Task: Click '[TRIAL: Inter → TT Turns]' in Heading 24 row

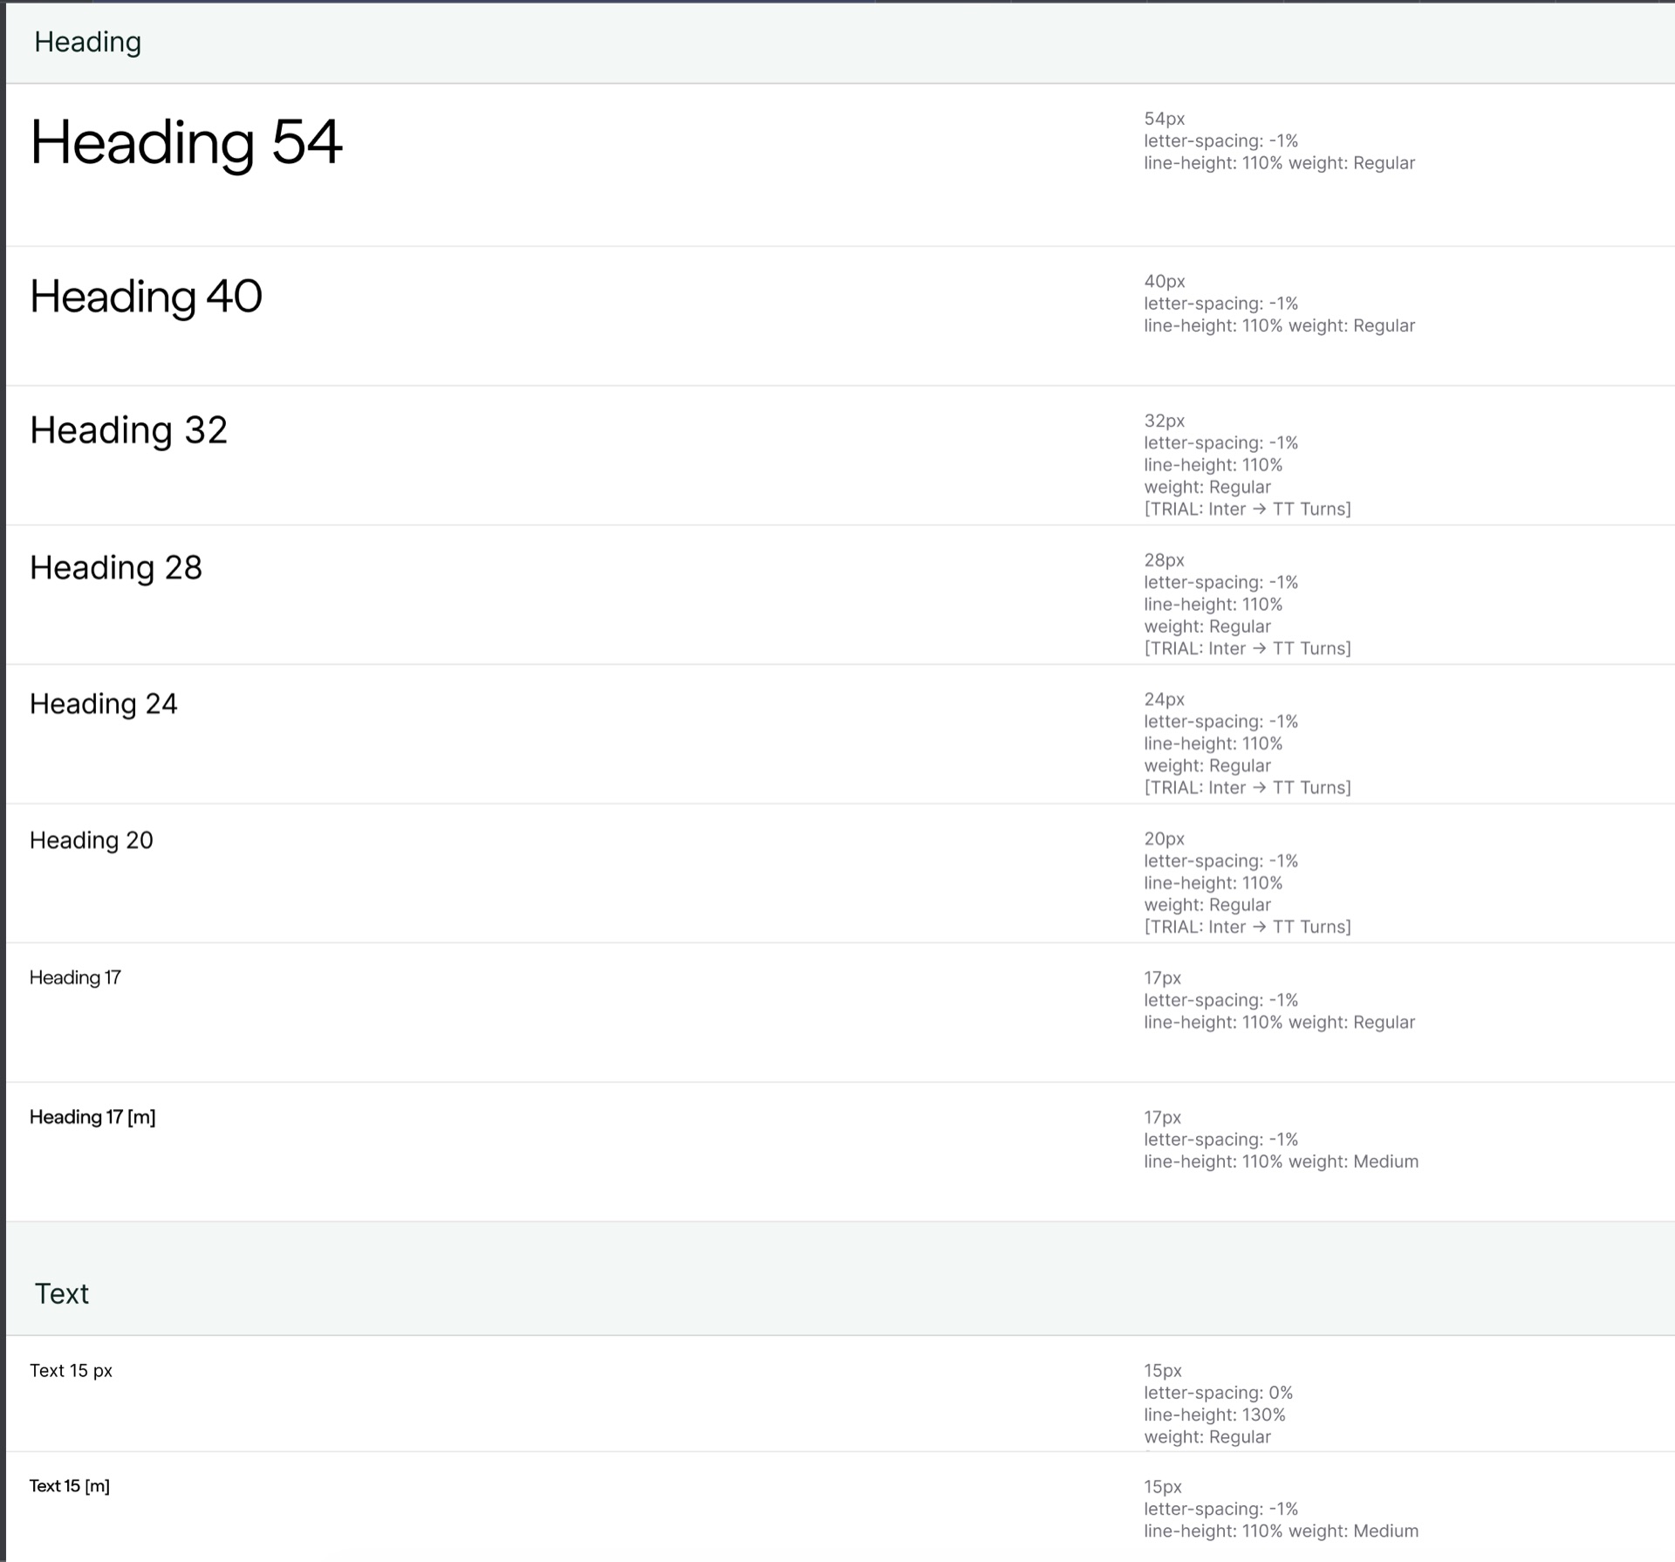Action: [1248, 788]
